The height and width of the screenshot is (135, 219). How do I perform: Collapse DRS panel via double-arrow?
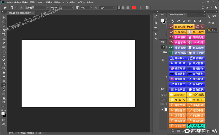200,15
